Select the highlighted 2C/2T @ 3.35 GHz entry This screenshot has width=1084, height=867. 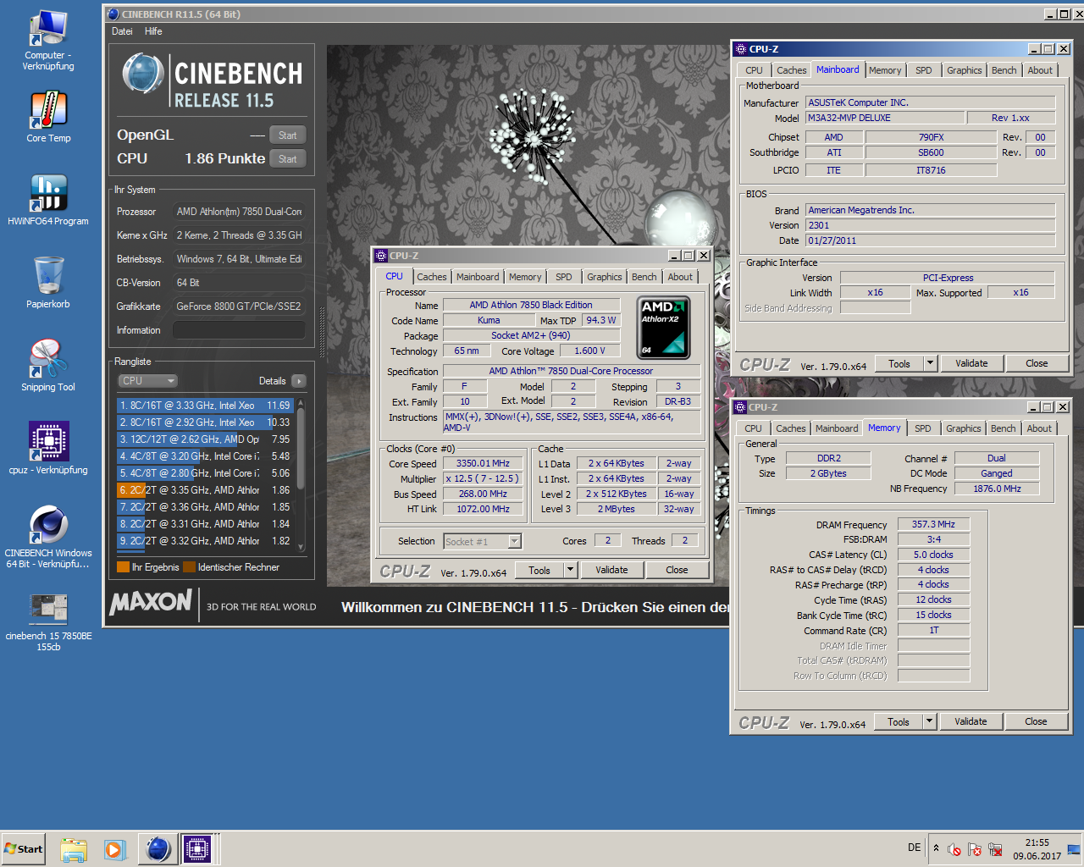click(205, 490)
